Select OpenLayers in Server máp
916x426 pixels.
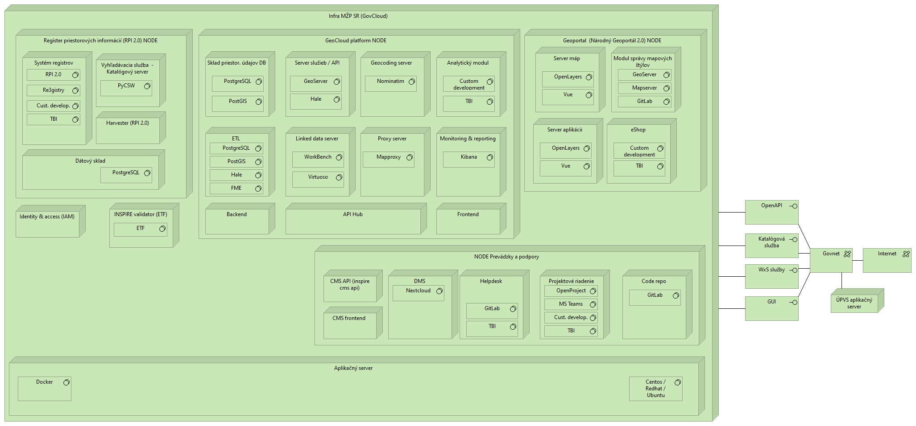click(568, 79)
